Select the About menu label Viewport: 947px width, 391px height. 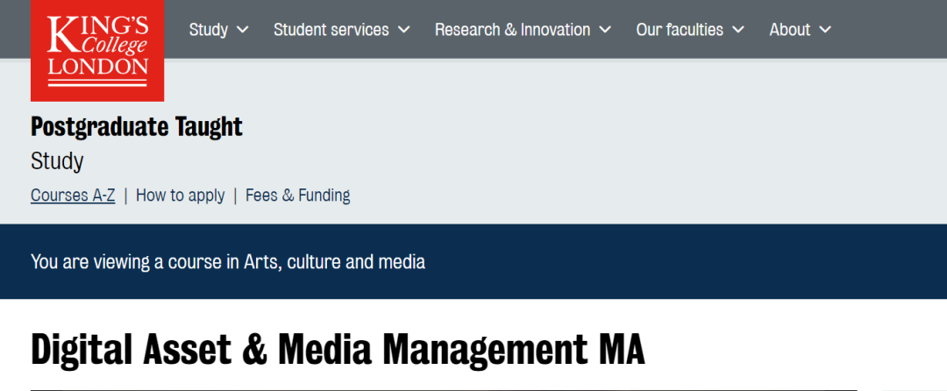tap(789, 30)
